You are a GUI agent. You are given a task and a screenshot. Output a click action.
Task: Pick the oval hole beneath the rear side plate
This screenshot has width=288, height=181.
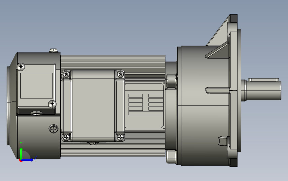click(37, 113)
